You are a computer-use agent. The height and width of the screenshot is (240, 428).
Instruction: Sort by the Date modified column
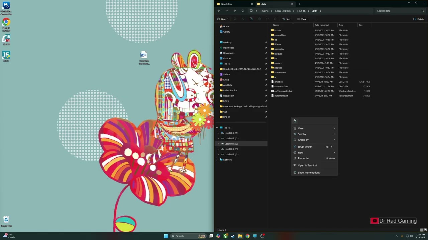tap(325, 25)
